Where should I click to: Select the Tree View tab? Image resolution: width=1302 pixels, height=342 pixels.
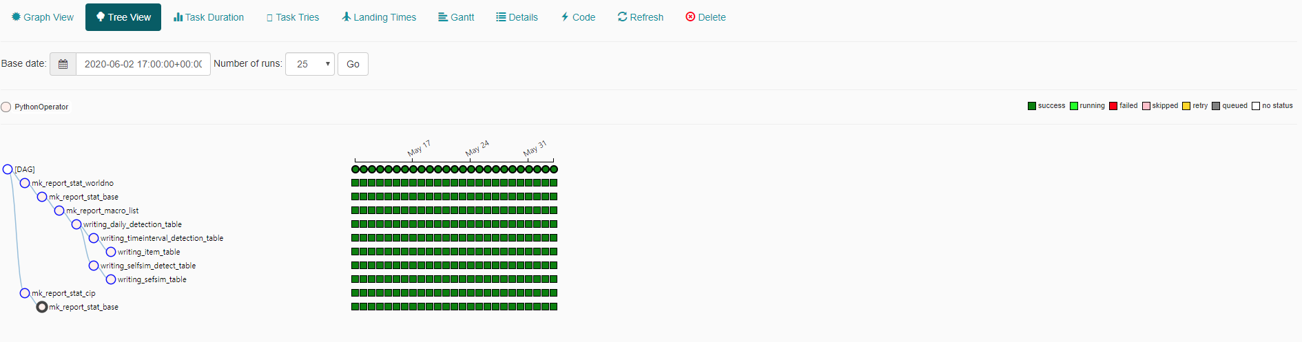coord(123,17)
